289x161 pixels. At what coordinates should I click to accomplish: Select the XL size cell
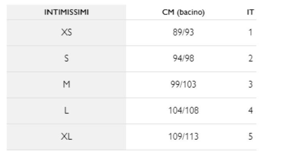[x=66, y=137]
